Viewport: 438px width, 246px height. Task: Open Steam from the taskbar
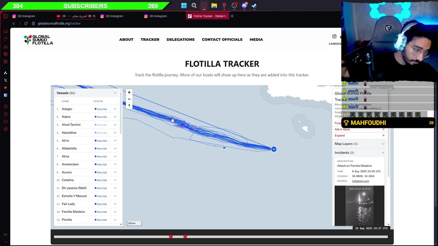coord(254,5)
